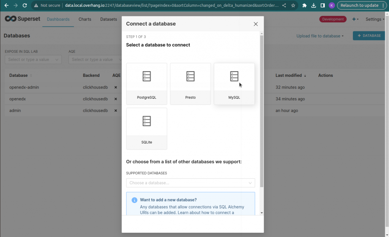Open the AQE filter dropdown
Viewport: 389px width, 237px height.
[x=95, y=59]
